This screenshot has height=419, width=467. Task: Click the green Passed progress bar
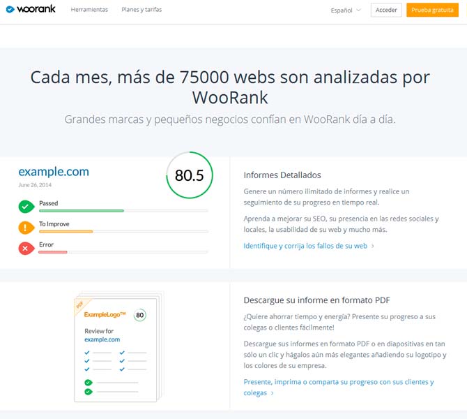click(x=82, y=211)
